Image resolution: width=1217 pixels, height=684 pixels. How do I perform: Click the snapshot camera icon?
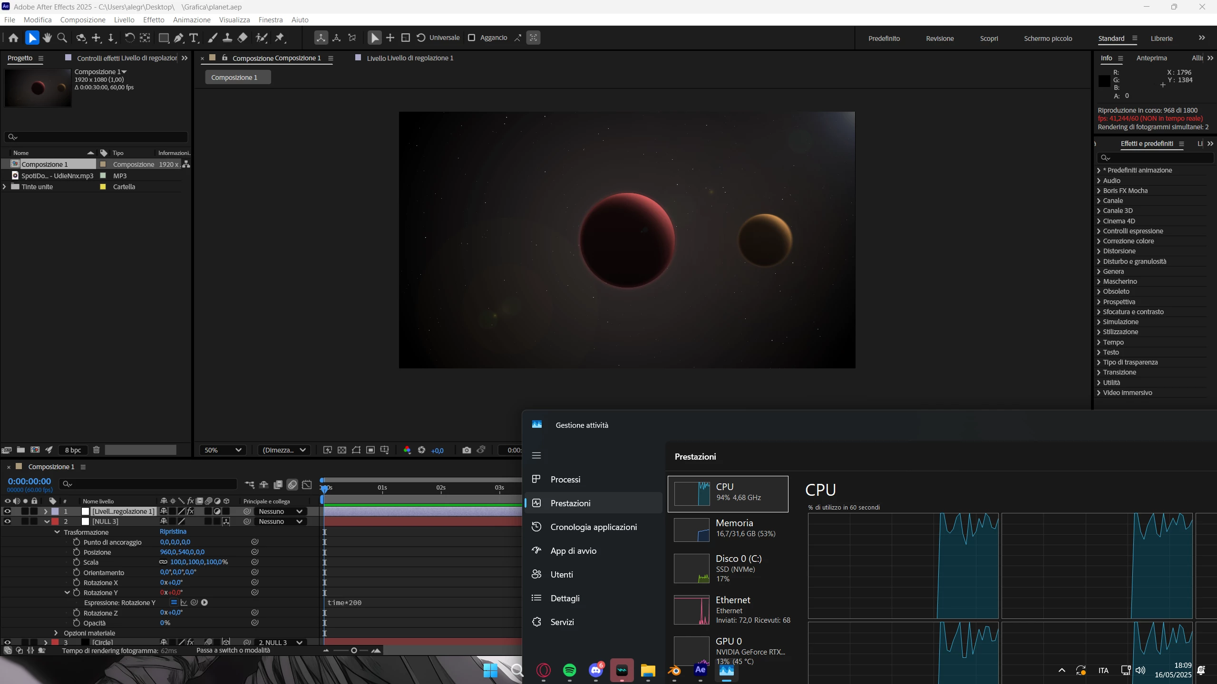click(466, 450)
